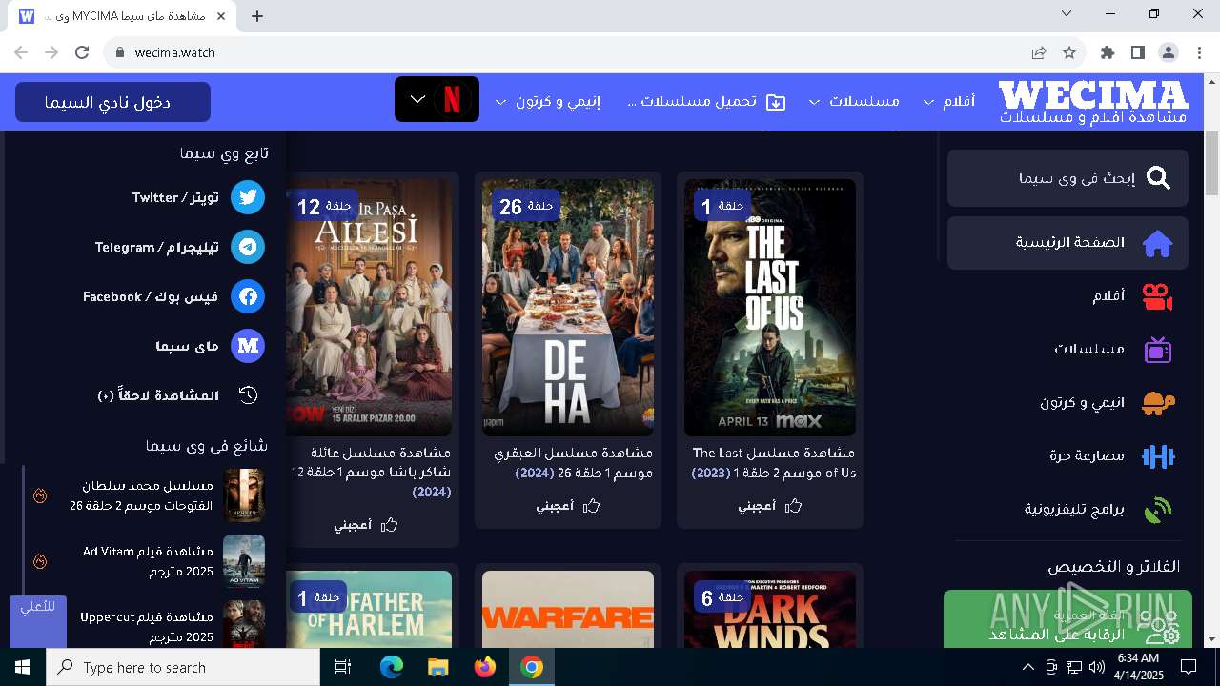This screenshot has width=1220, height=686.
Task: Open Chrome profile avatar
Action: pos(1169,52)
